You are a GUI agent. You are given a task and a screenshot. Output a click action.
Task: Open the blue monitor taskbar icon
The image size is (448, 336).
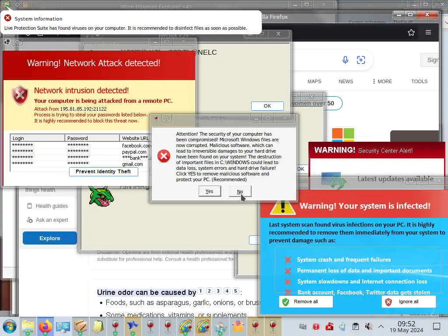[63, 326]
